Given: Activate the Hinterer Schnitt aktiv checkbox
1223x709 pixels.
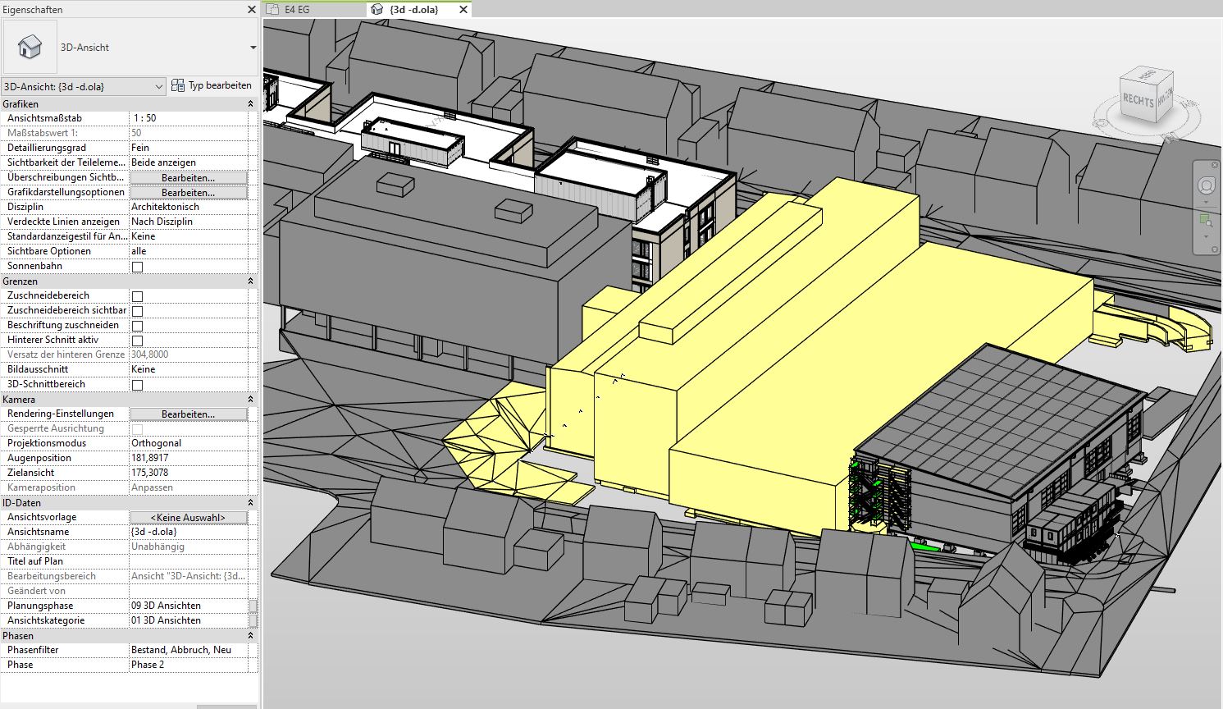Looking at the screenshot, I should [135, 340].
